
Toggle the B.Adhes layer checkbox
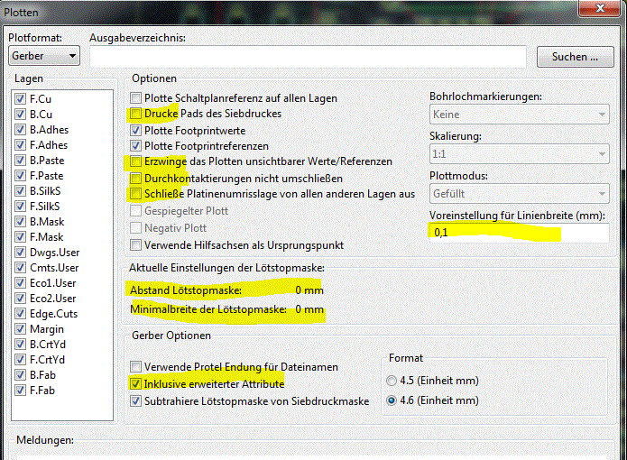click(x=20, y=130)
